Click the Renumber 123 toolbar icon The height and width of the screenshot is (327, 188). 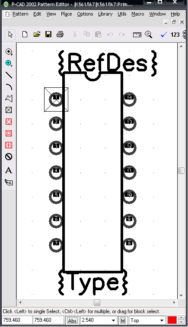(x=175, y=35)
